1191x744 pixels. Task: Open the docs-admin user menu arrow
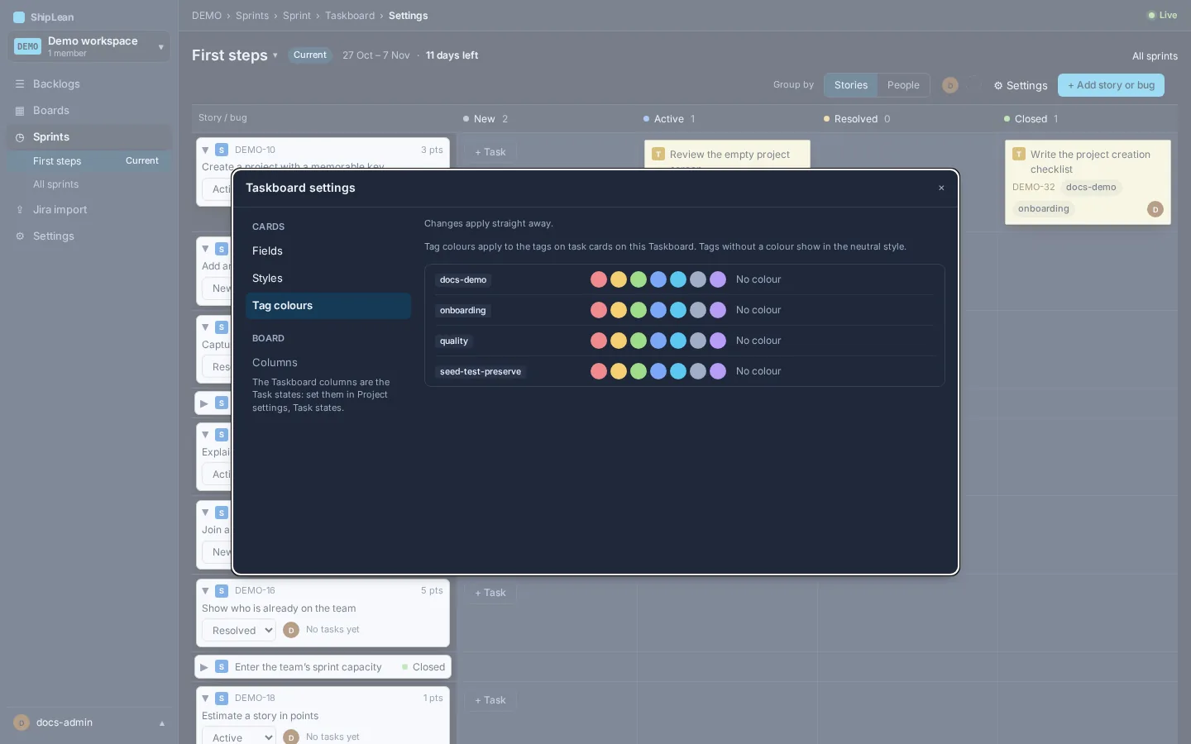(x=162, y=723)
